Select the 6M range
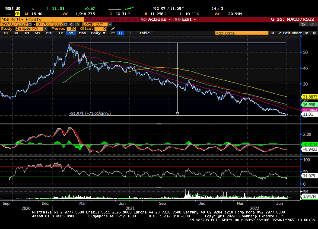 pos(37,33)
